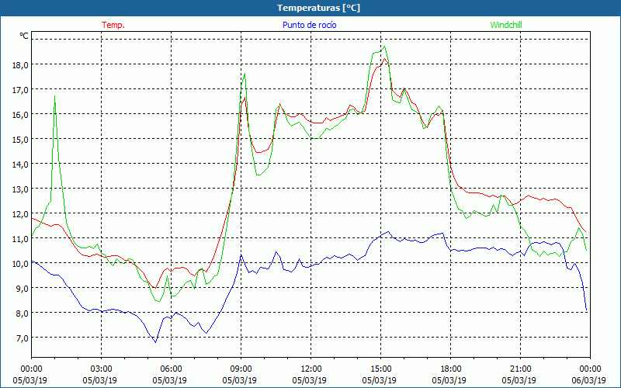Click the 12:00 time axis label
Viewport: 621px width, 388px height.
coord(311,369)
